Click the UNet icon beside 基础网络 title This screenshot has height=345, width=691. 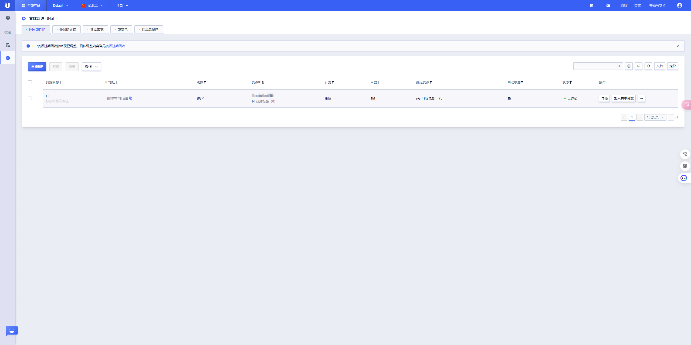(24, 19)
